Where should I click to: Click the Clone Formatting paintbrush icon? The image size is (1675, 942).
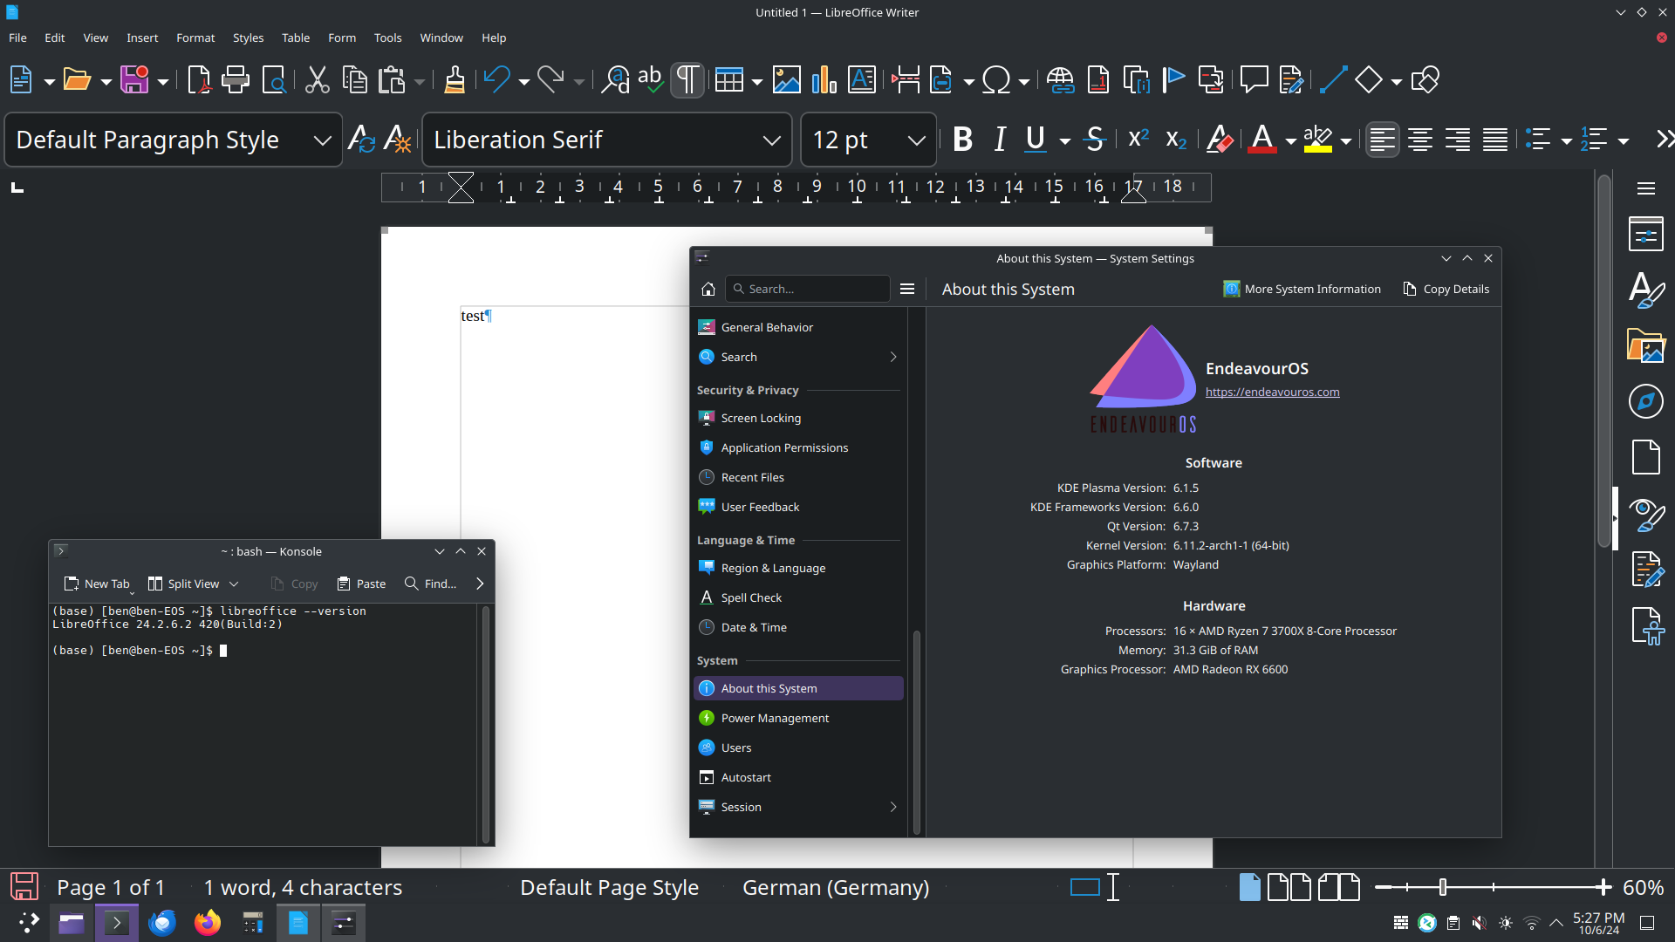pos(455,80)
